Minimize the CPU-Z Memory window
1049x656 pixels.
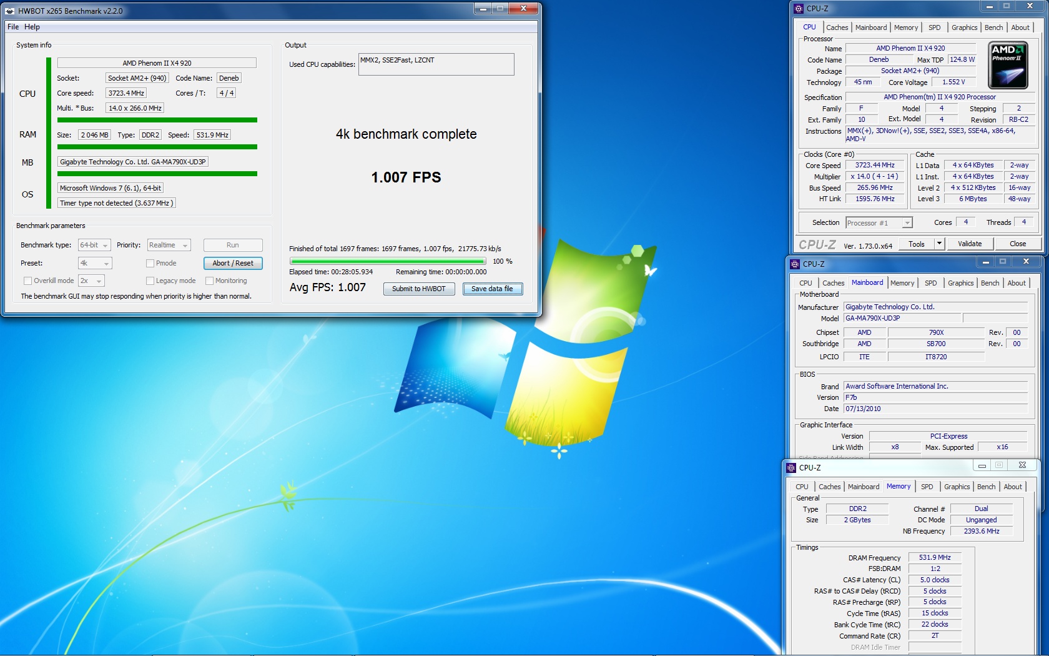(982, 465)
